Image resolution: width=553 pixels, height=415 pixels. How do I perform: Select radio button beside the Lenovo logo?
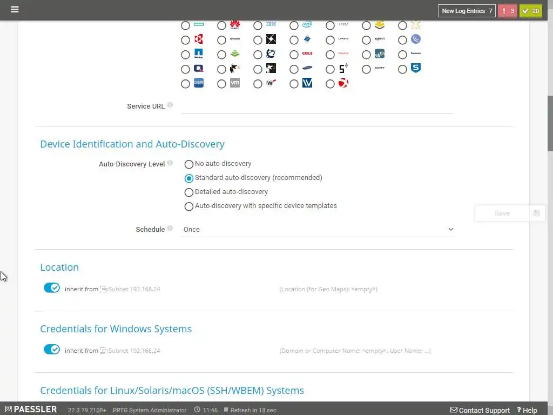click(221, 40)
